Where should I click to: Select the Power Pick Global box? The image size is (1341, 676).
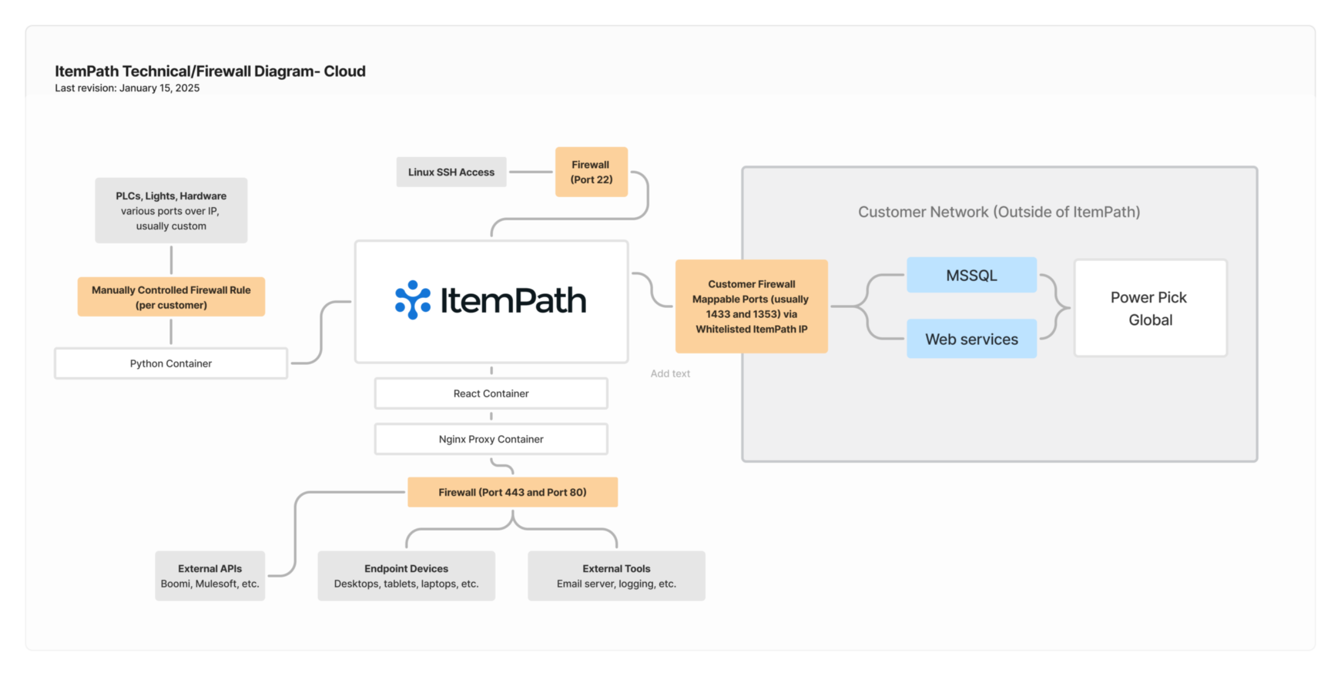[x=1150, y=308]
